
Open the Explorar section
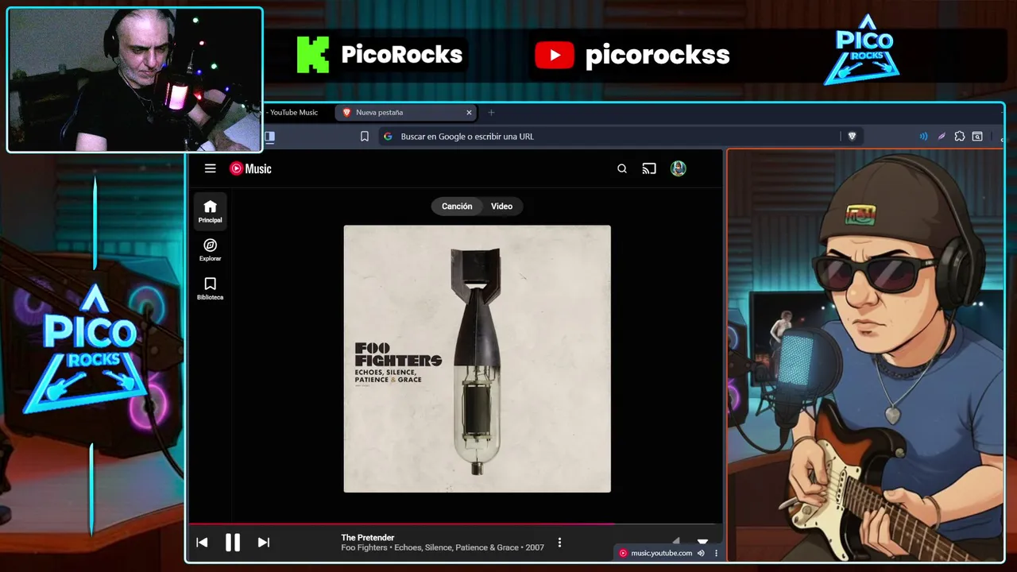[210, 249]
